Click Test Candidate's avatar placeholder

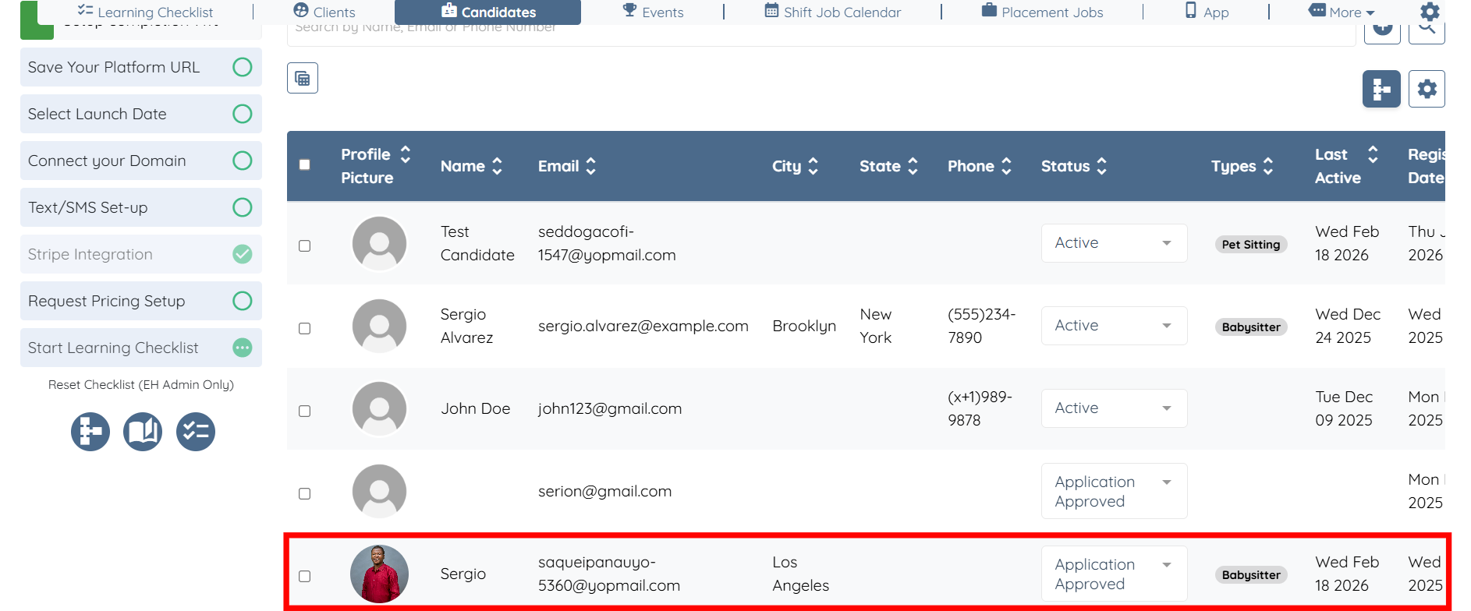tap(379, 243)
